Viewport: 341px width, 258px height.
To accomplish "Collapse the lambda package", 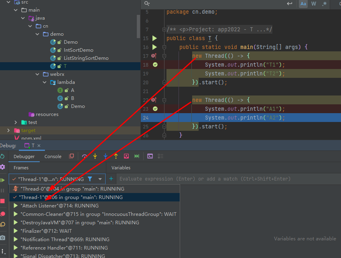I will coord(45,82).
